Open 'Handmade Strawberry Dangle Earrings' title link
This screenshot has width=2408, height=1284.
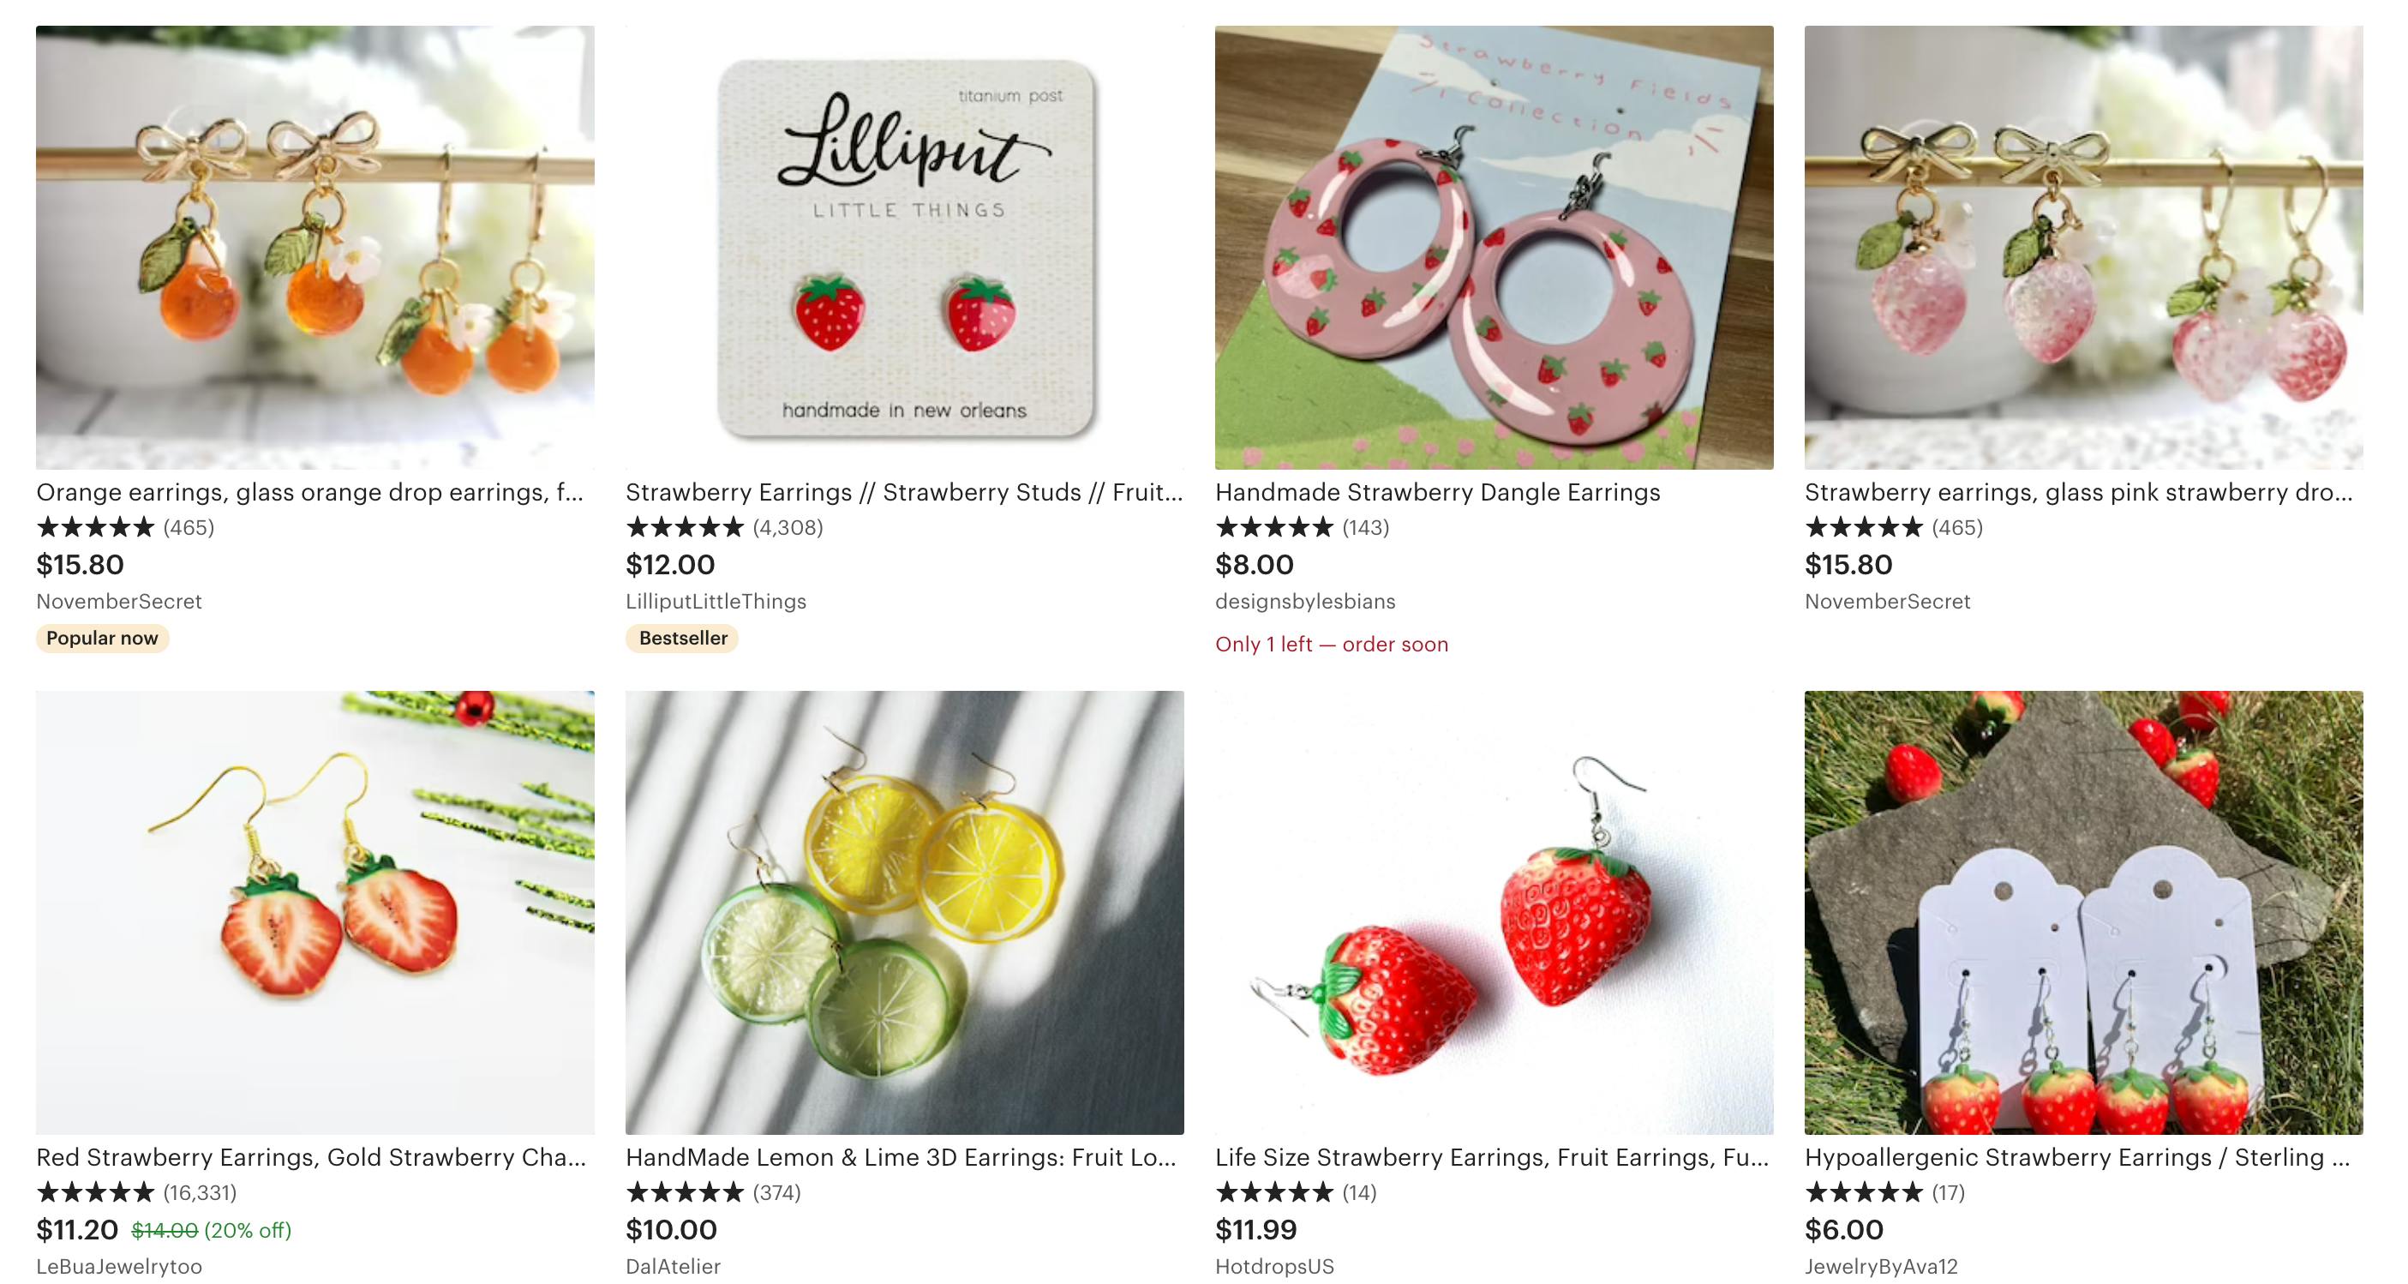1437,492
